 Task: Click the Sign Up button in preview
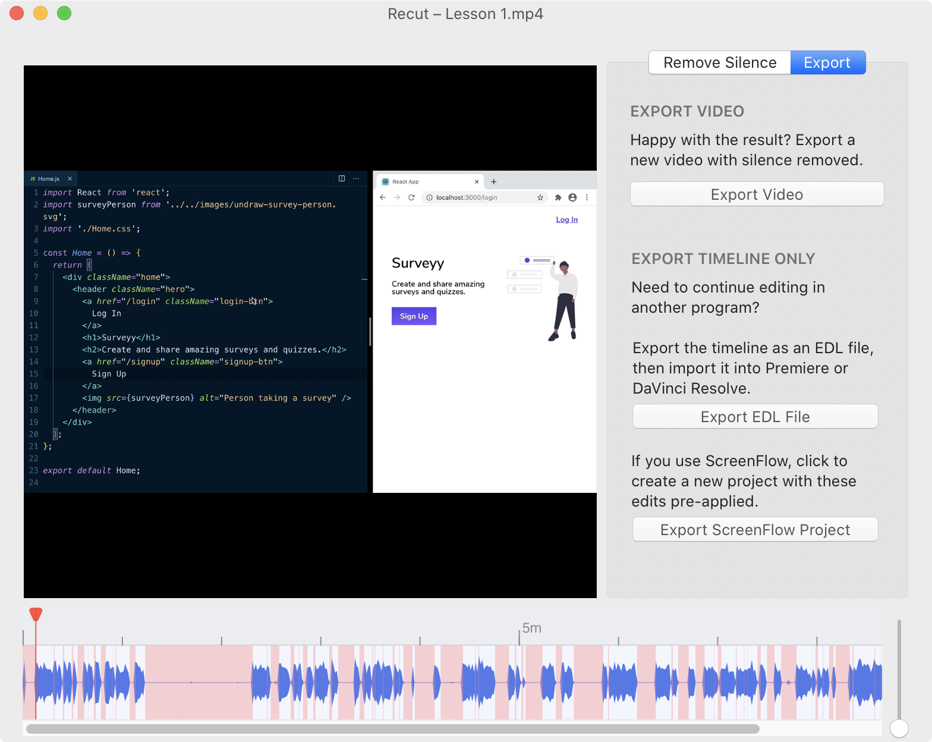click(414, 316)
